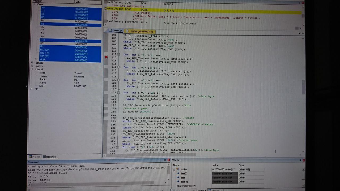Toggle the fold marker at line 124
This screenshot has height=191, width=340.
coord(118,93)
